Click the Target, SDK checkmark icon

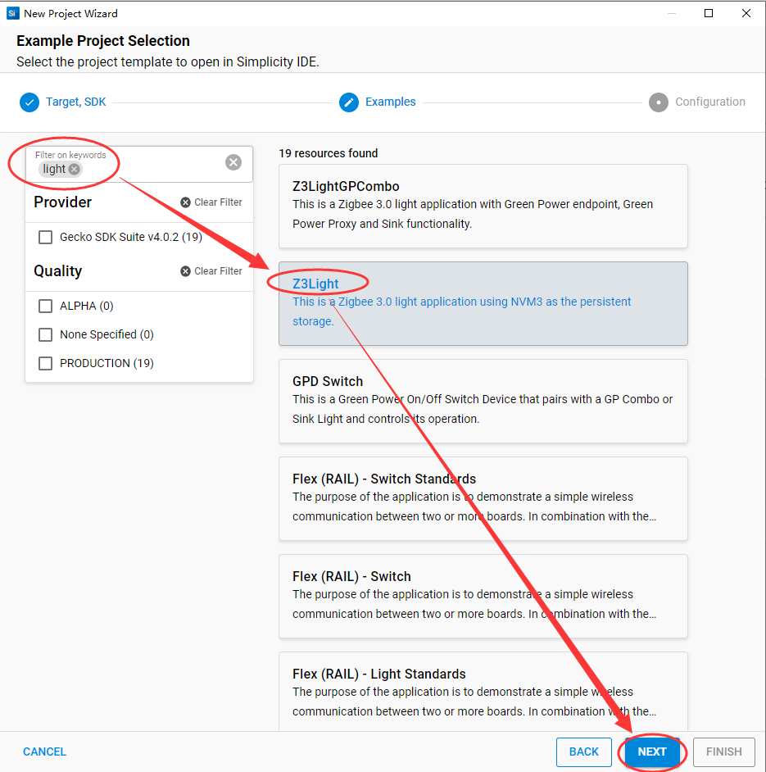point(29,102)
